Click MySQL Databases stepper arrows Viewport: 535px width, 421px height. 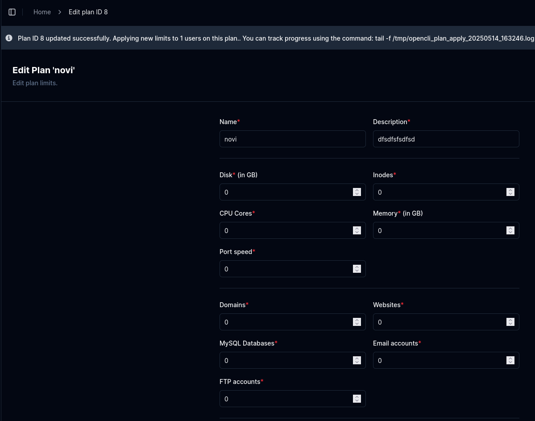357,360
